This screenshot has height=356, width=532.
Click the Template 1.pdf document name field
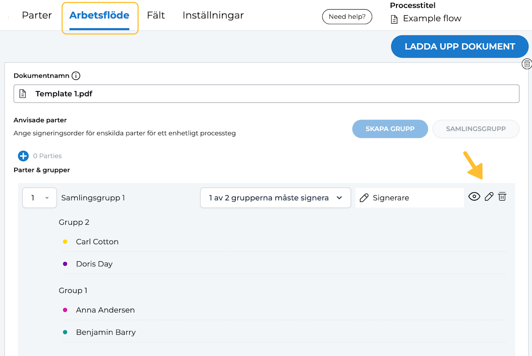(266, 94)
